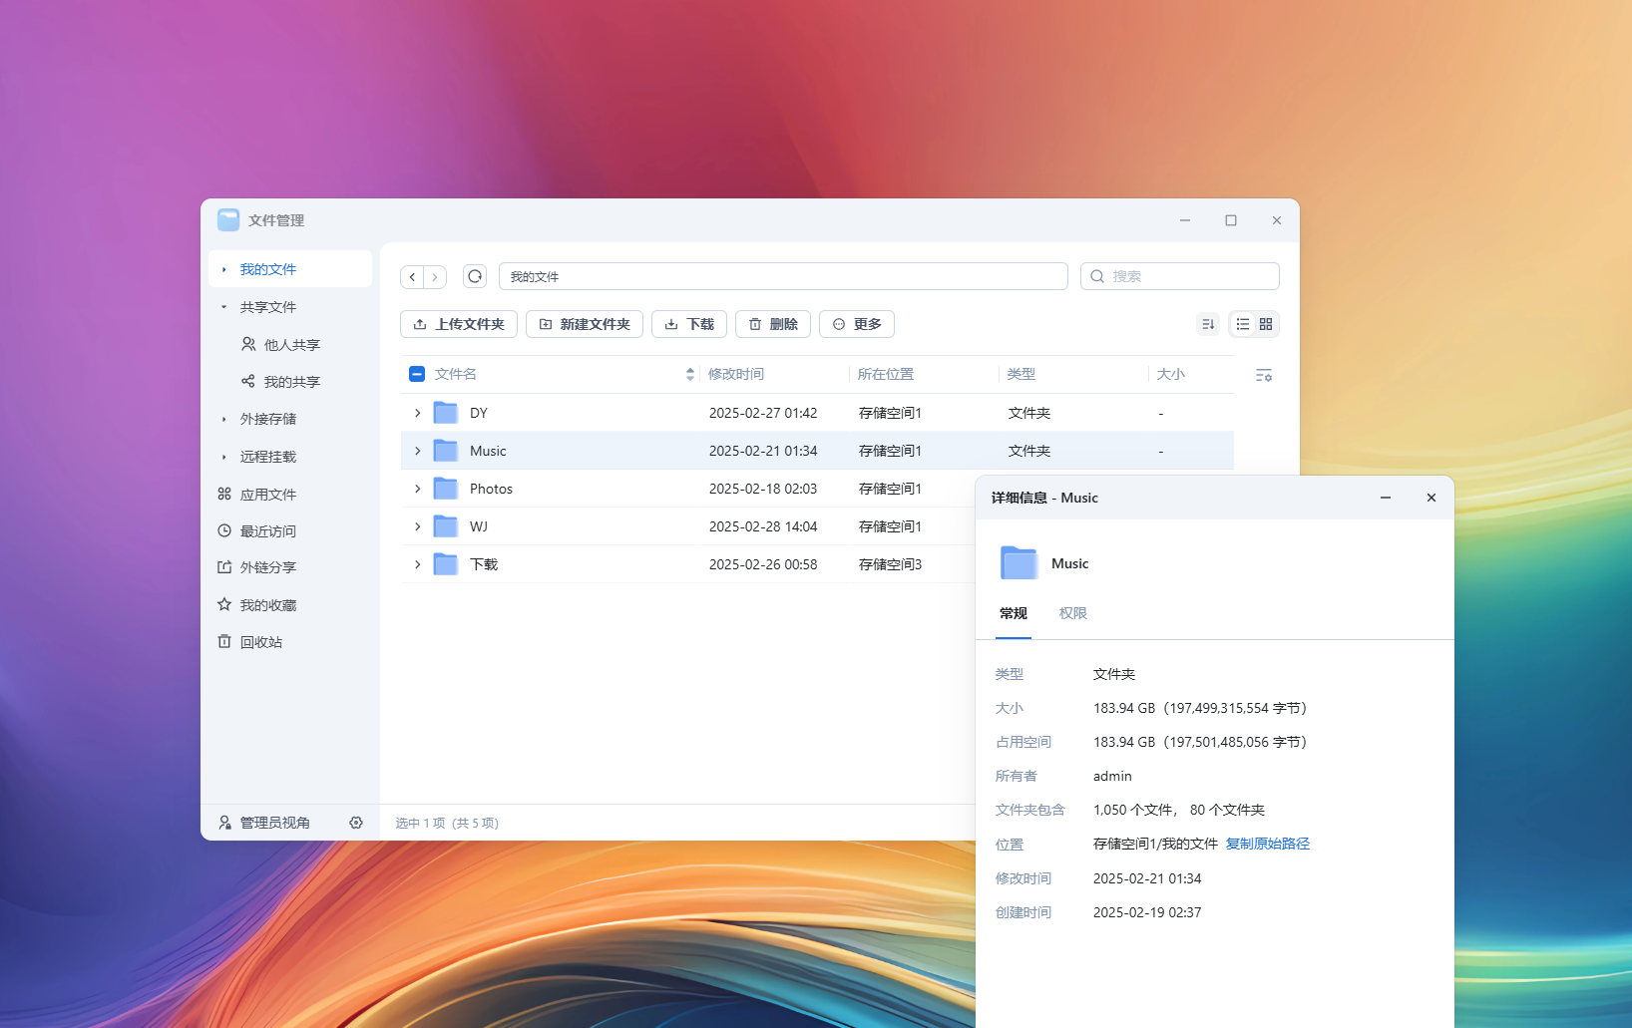Toggle the select-all checkbox in header
Viewport: 1632px width, 1028px height.
(417, 374)
